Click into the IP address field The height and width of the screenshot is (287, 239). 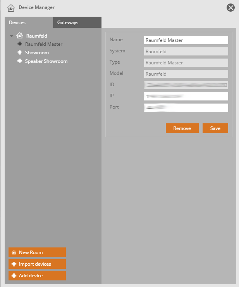coord(186,96)
